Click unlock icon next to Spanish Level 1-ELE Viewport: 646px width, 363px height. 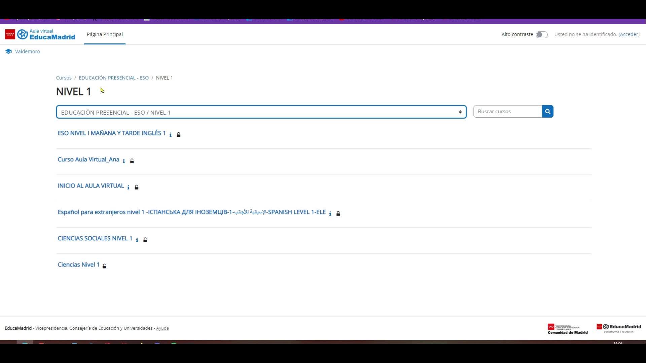point(338,213)
